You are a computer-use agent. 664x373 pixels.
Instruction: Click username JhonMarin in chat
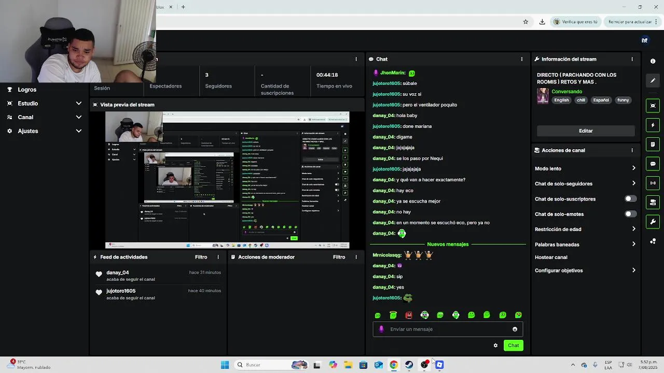tap(393, 73)
